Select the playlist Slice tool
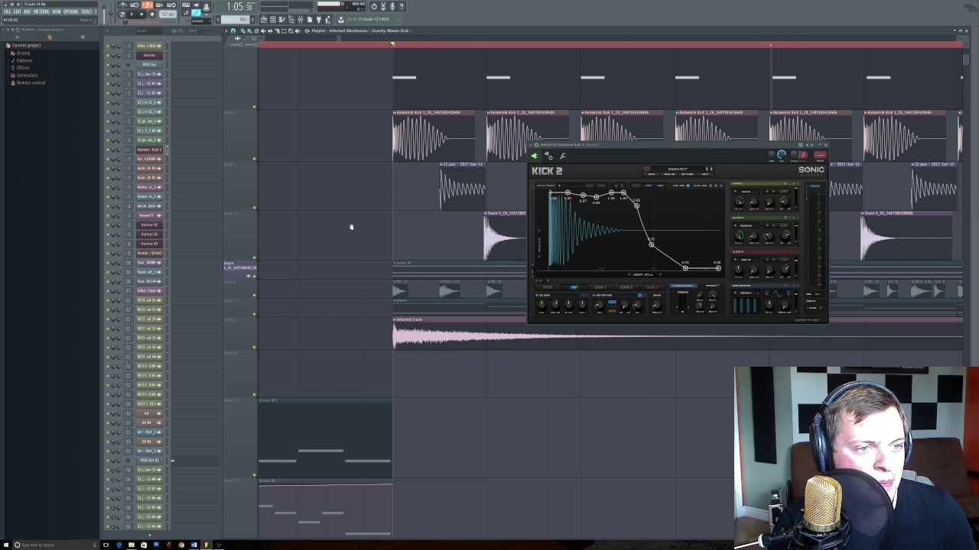The width and height of the screenshot is (979, 550). (x=277, y=31)
